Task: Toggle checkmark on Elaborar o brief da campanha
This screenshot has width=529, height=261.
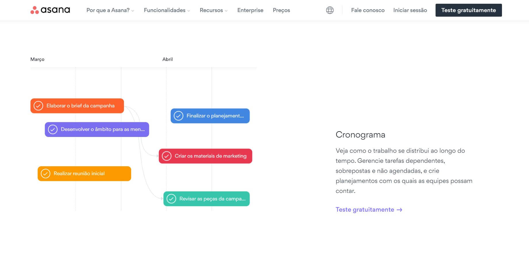Action: coord(38,106)
